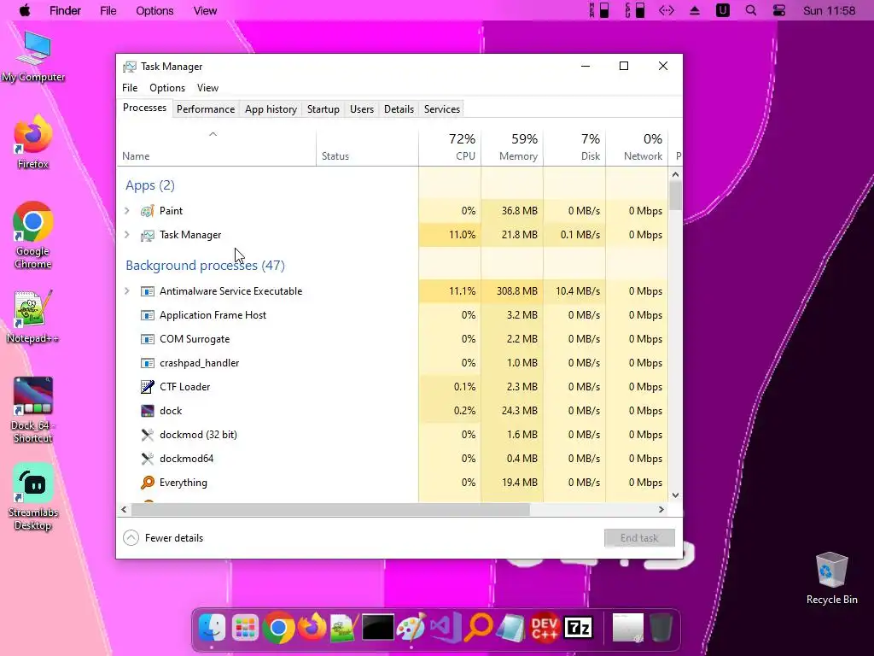Switch to the Services tab
Image resolution: width=874 pixels, height=656 pixels.
[x=442, y=109]
